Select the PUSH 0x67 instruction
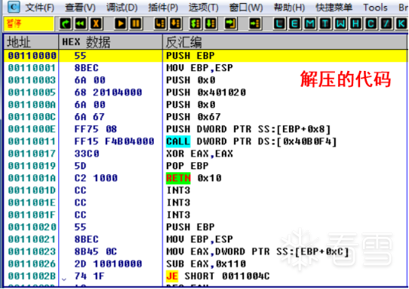Image resolution: width=409 pixels, height=289 pixels. 193,117
